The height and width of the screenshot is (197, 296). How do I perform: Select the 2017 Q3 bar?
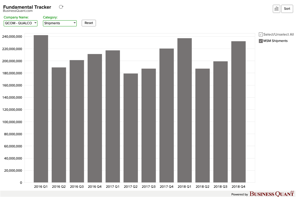[149, 126]
